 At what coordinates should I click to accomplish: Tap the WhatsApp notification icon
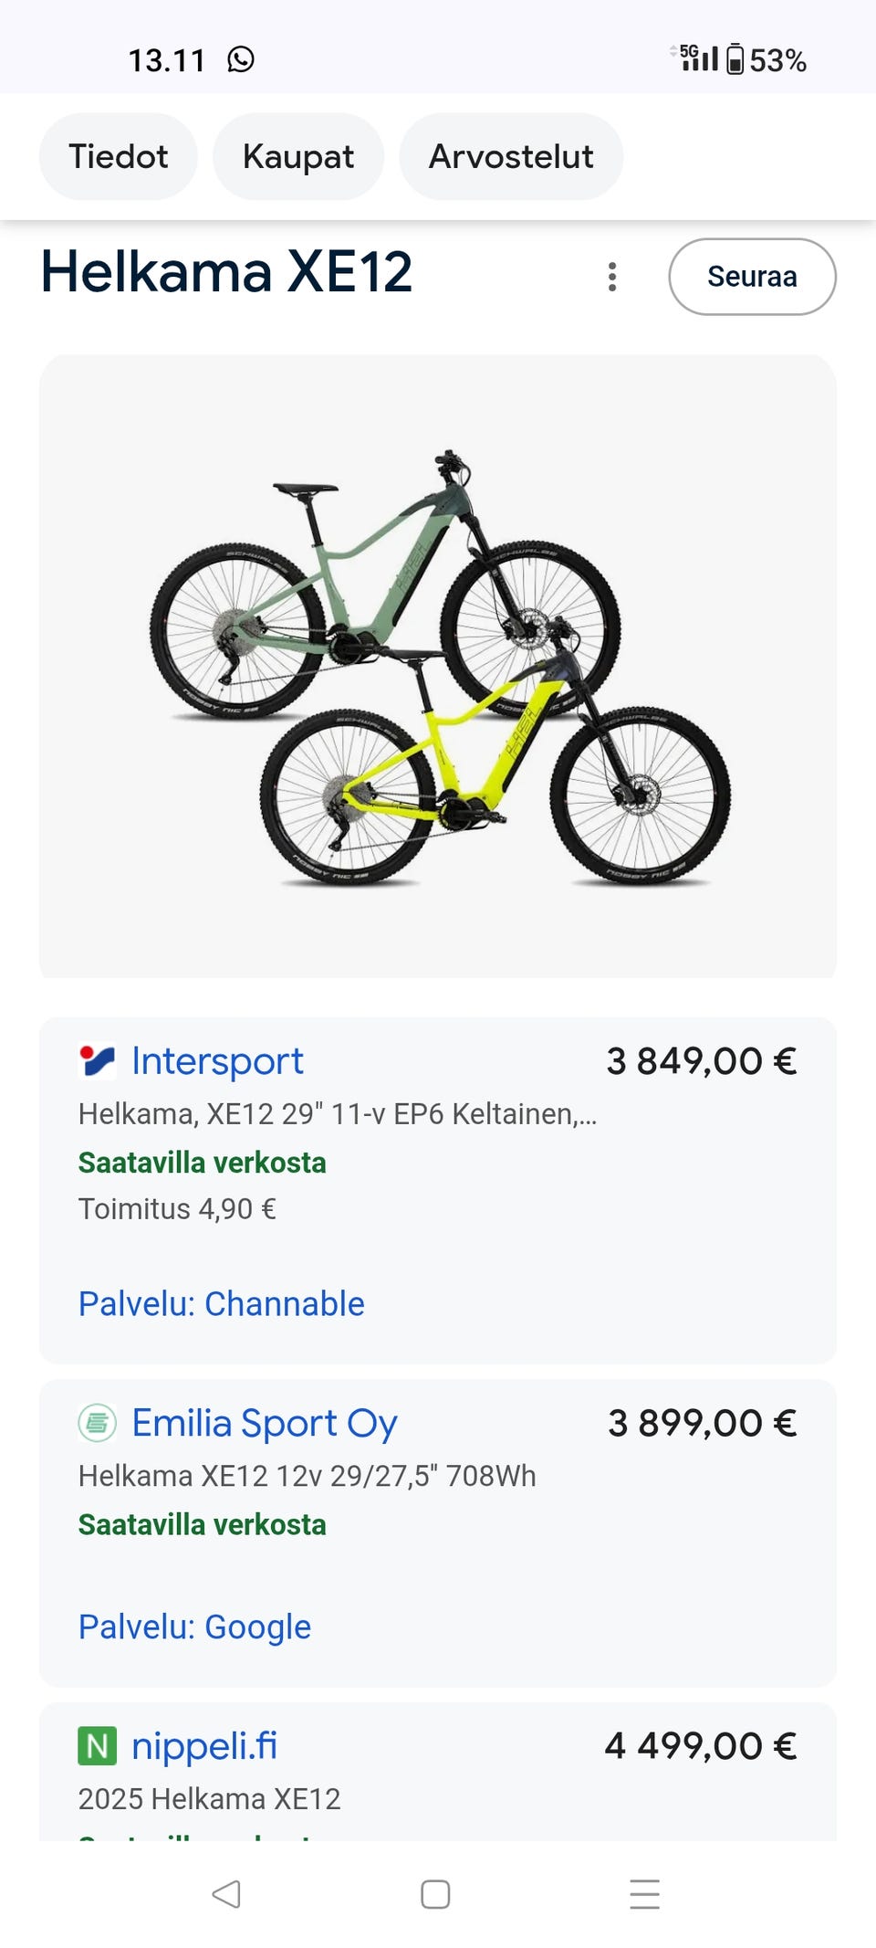tap(241, 60)
